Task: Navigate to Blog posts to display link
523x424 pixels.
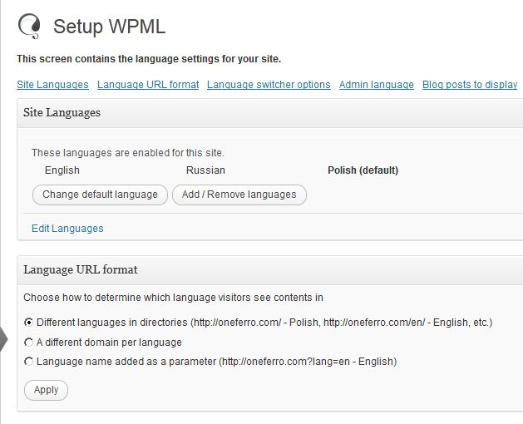Action: click(x=470, y=85)
